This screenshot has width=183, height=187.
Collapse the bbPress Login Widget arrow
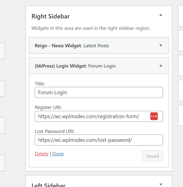[161, 66]
